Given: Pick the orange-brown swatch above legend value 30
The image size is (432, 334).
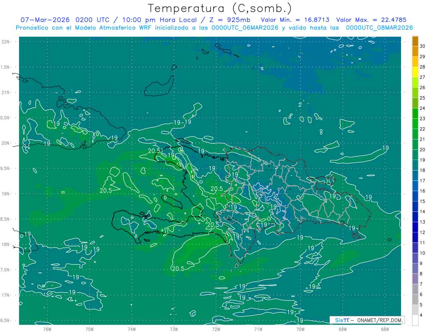Looking at the screenshot, I should (415, 41).
